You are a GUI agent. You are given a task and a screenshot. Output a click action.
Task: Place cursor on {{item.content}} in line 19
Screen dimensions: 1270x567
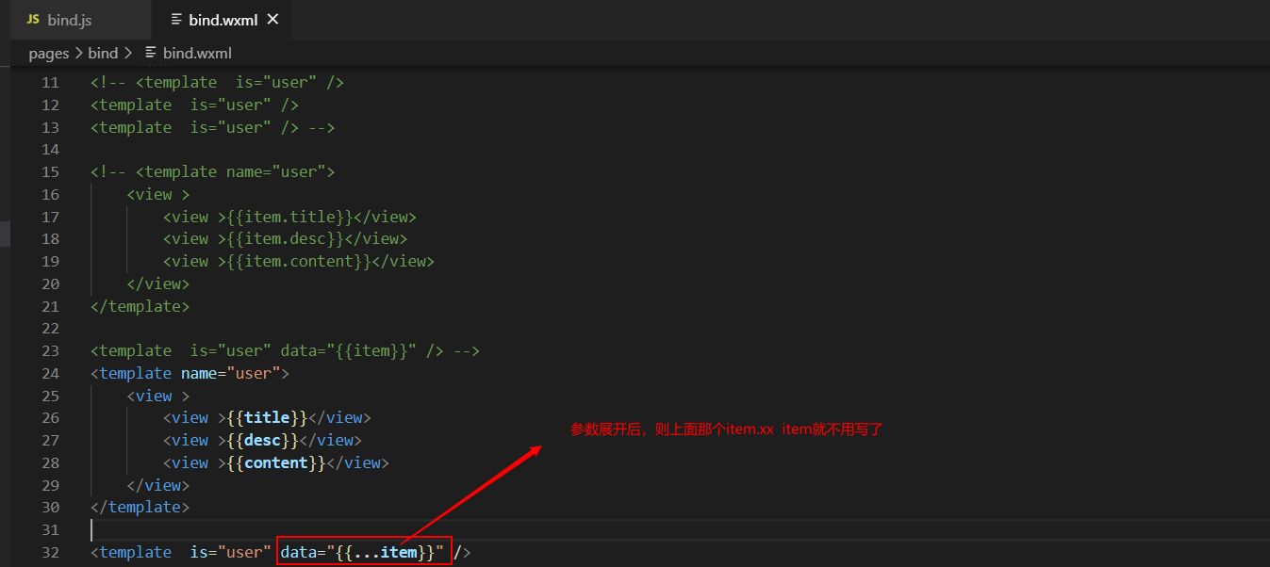(x=299, y=262)
